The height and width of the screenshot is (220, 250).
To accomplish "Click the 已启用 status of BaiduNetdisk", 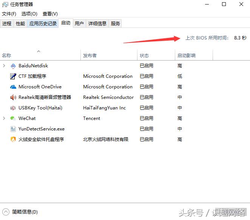I will click(x=147, y=66).
